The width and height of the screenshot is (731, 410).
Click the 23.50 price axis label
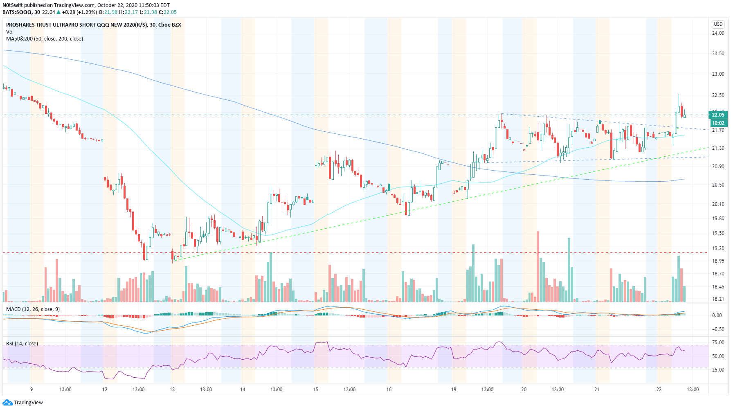tap(718, 54)
